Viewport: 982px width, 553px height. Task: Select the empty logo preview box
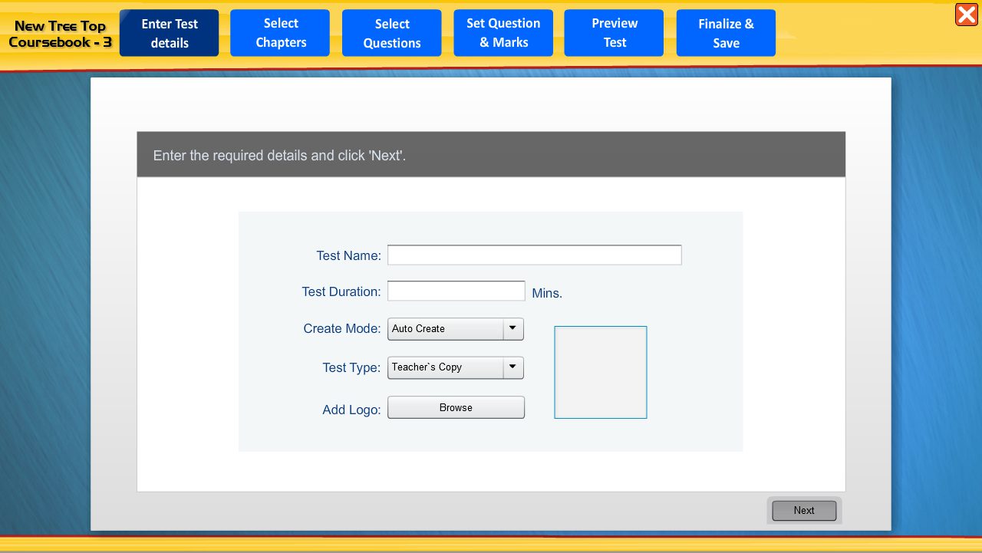[600, 373]
